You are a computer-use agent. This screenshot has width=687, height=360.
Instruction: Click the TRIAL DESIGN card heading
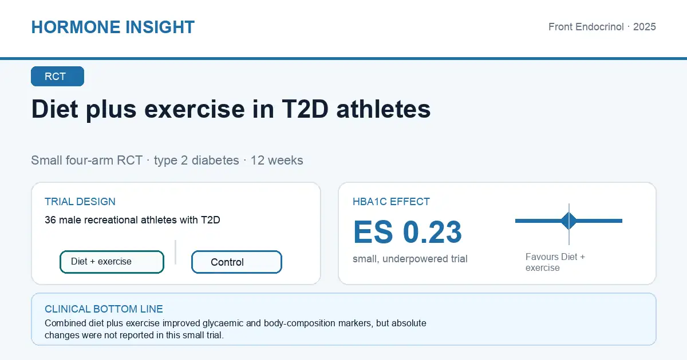pyautogui.click(x=80, y=202)
